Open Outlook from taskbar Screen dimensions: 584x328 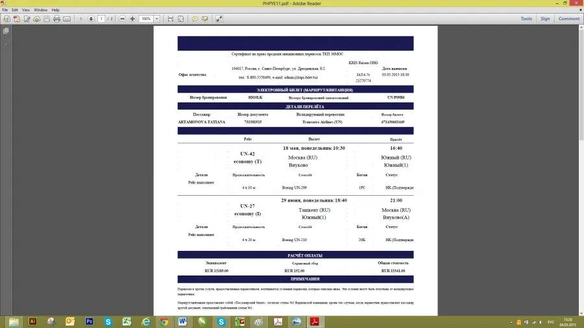click(x=70, y=322)
